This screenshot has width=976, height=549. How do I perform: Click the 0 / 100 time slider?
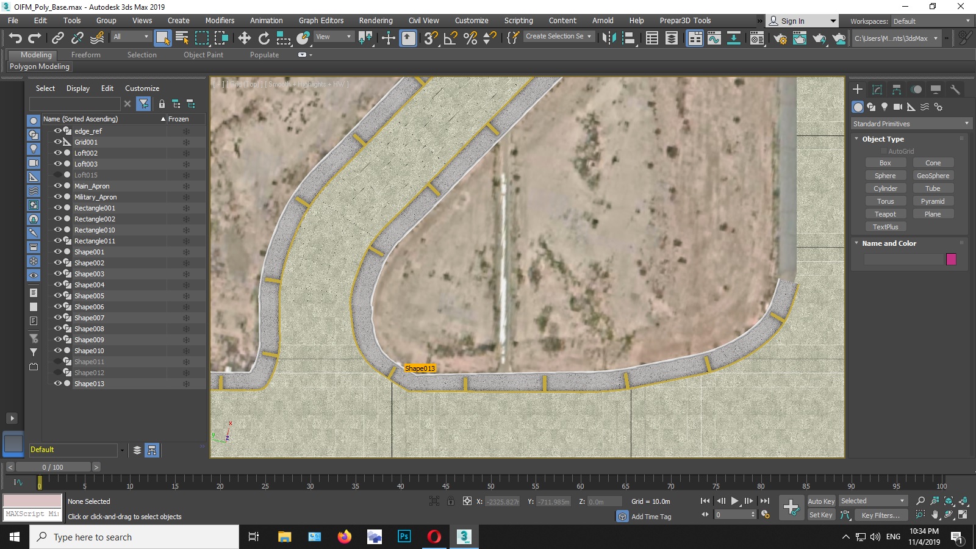(53, 467)
